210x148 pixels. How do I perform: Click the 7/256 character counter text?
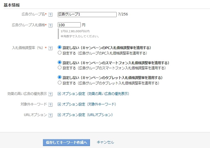[123, 14]
